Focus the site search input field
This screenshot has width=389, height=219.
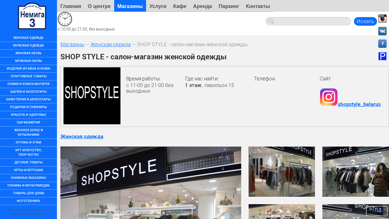(308, 21)
